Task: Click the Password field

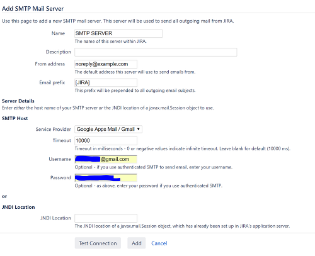Action: click(106, 177)
